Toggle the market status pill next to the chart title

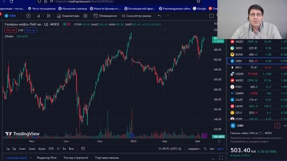67,24
